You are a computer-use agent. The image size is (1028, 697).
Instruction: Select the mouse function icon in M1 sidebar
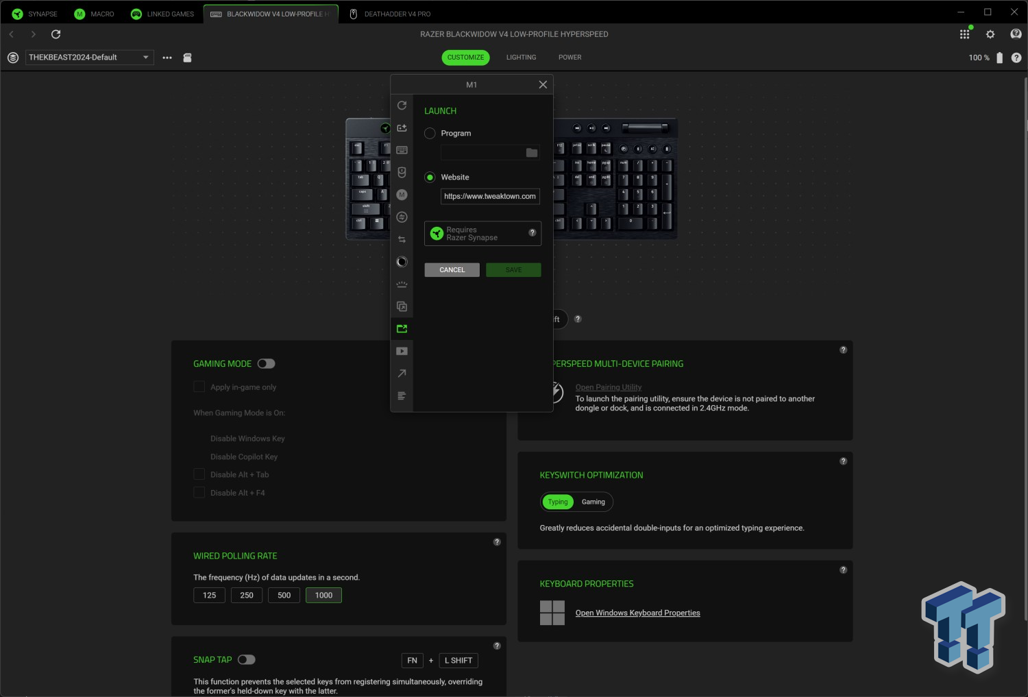tap(402, 173)
